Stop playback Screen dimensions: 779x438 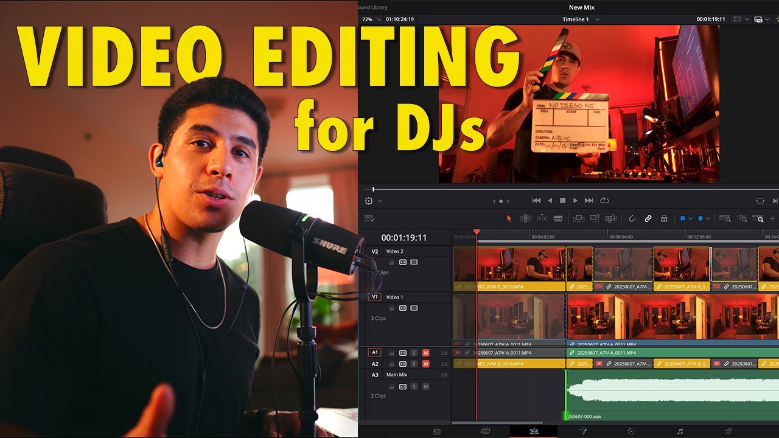[x=563, y=201]
